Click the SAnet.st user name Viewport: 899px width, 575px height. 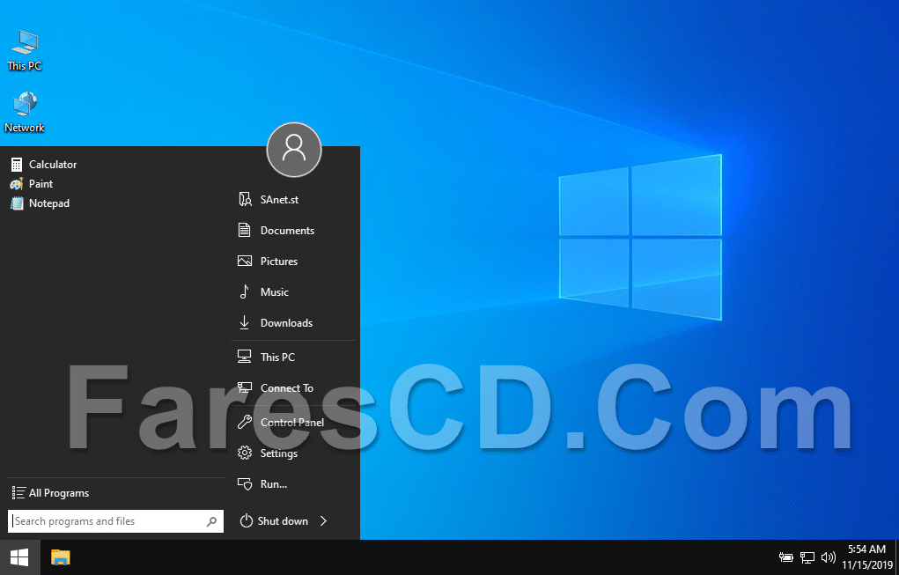279,200
